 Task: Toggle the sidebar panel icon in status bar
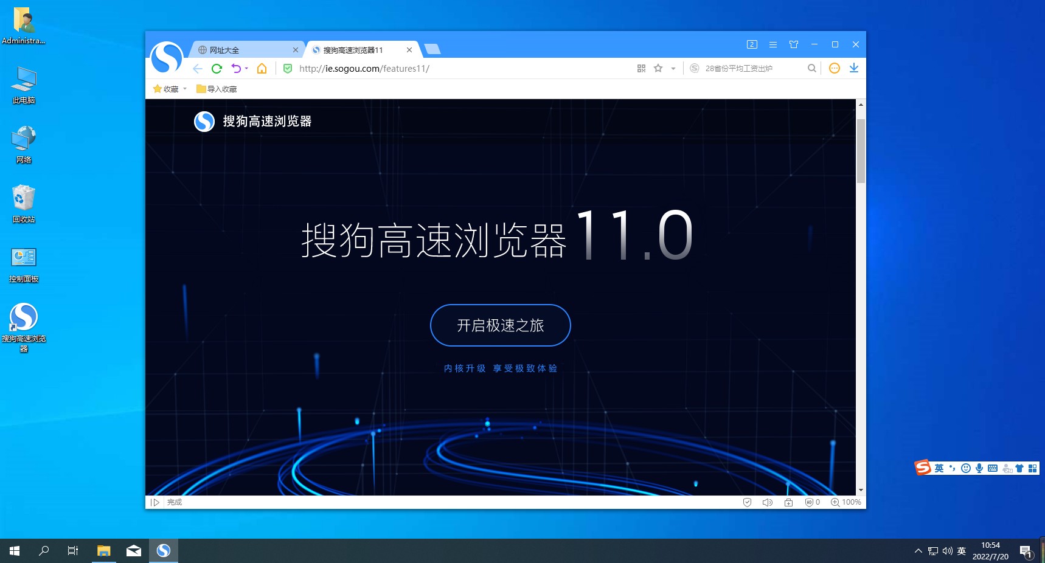click(155, 502)
